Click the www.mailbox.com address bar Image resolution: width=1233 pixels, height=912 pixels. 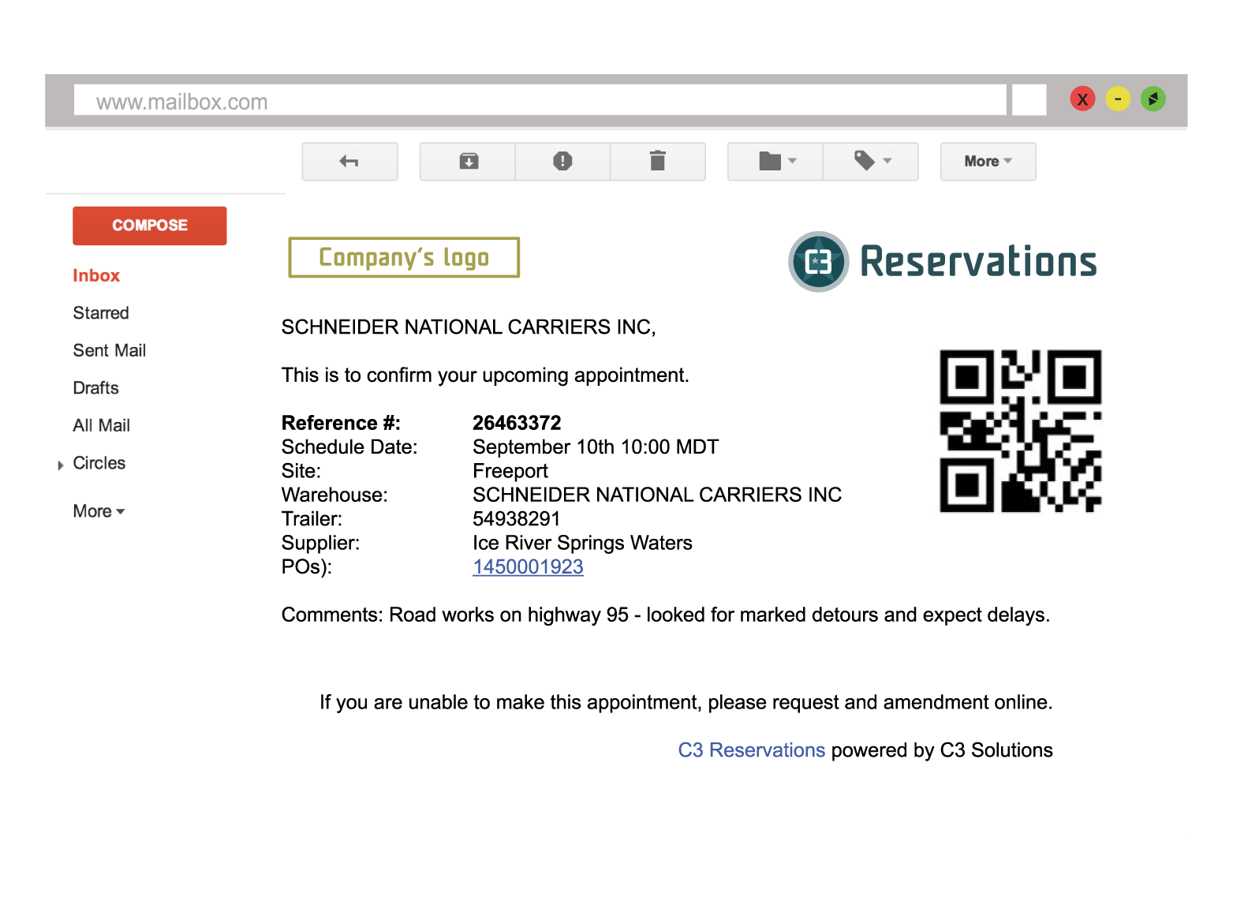540,100
